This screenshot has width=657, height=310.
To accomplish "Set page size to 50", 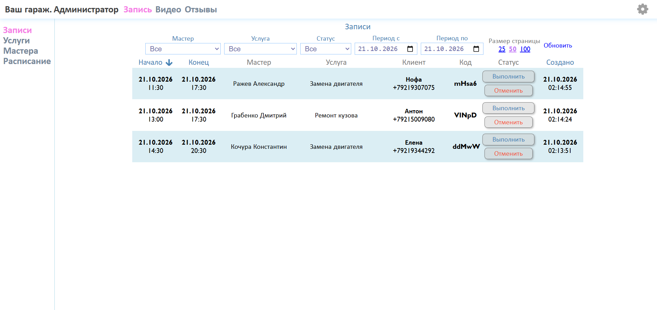I will click(513, 49).
